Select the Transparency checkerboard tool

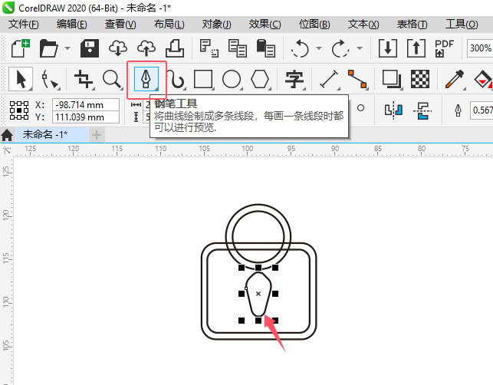[420, 79]
